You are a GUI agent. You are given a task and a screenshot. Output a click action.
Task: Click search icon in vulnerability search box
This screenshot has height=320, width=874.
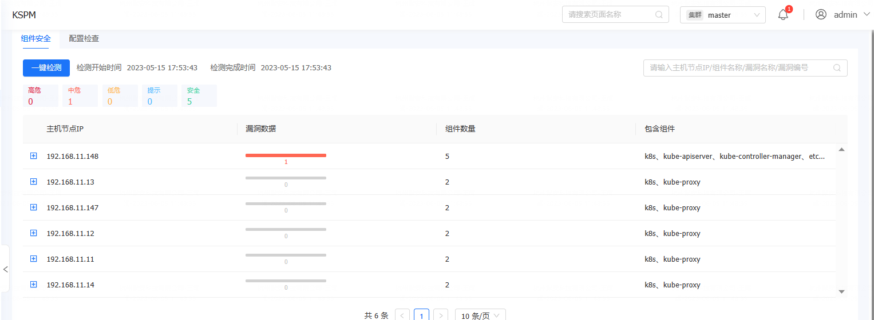coord(837,68)
